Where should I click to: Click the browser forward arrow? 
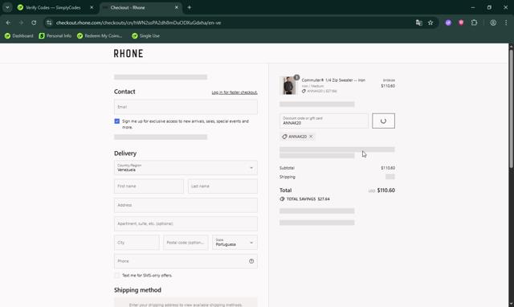[x=21, y=23]
